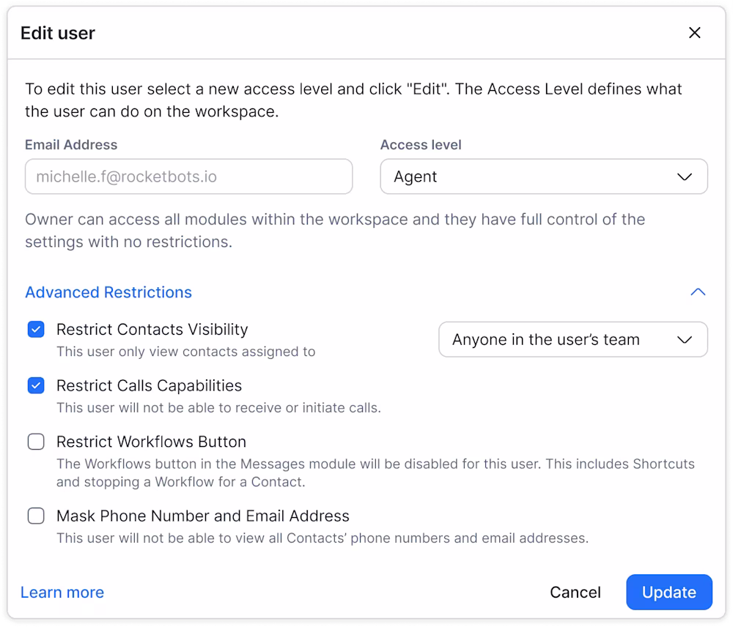This screenshot has height=627, width=733.
Task: Click the 'Mask Phone Number and Email Address' label
Action: [203, 516]
